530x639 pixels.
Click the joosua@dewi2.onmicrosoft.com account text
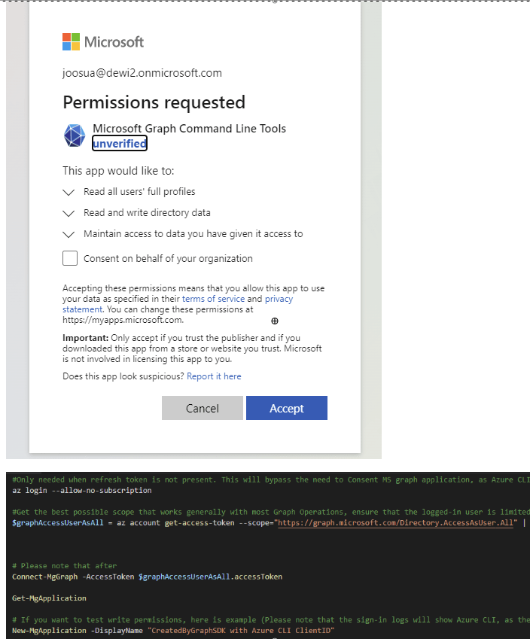tap(142, 73)
